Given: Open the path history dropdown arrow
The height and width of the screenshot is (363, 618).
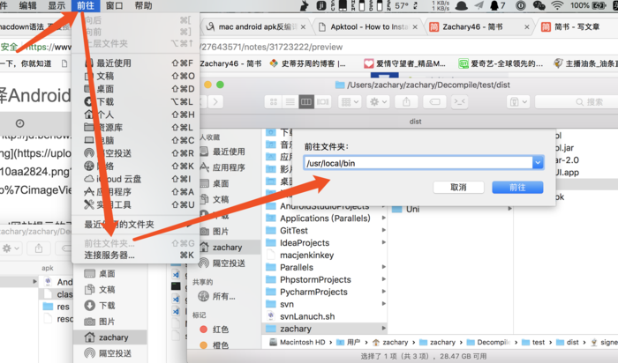Looking at the screenshot, I should [x=538, y=163].
